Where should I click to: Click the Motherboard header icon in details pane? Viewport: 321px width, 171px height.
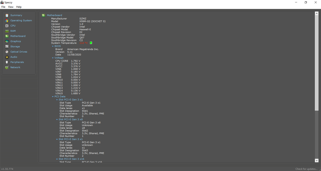[44, 15]
